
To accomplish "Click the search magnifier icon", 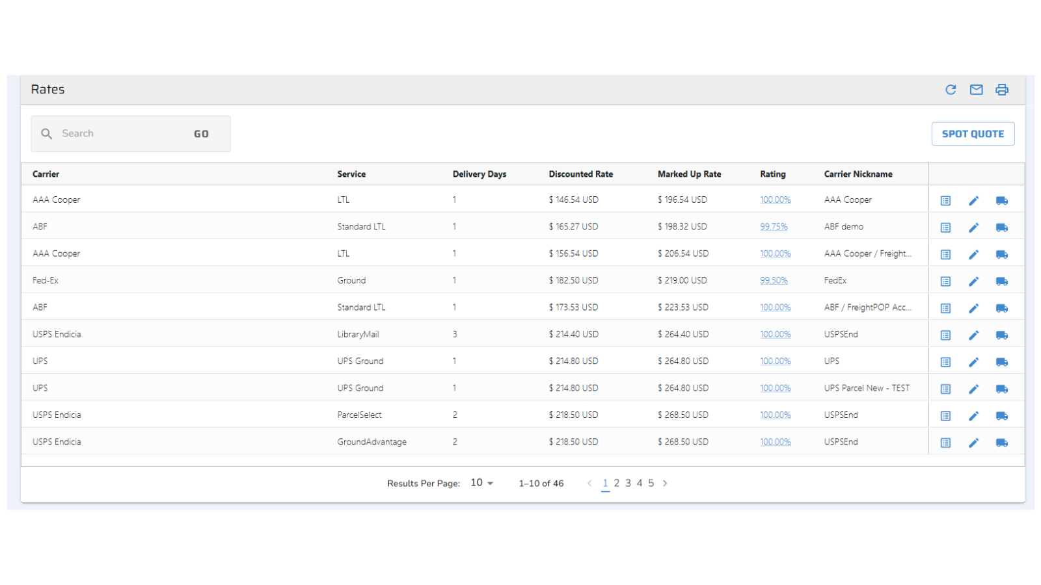I will tap(47, 133).
